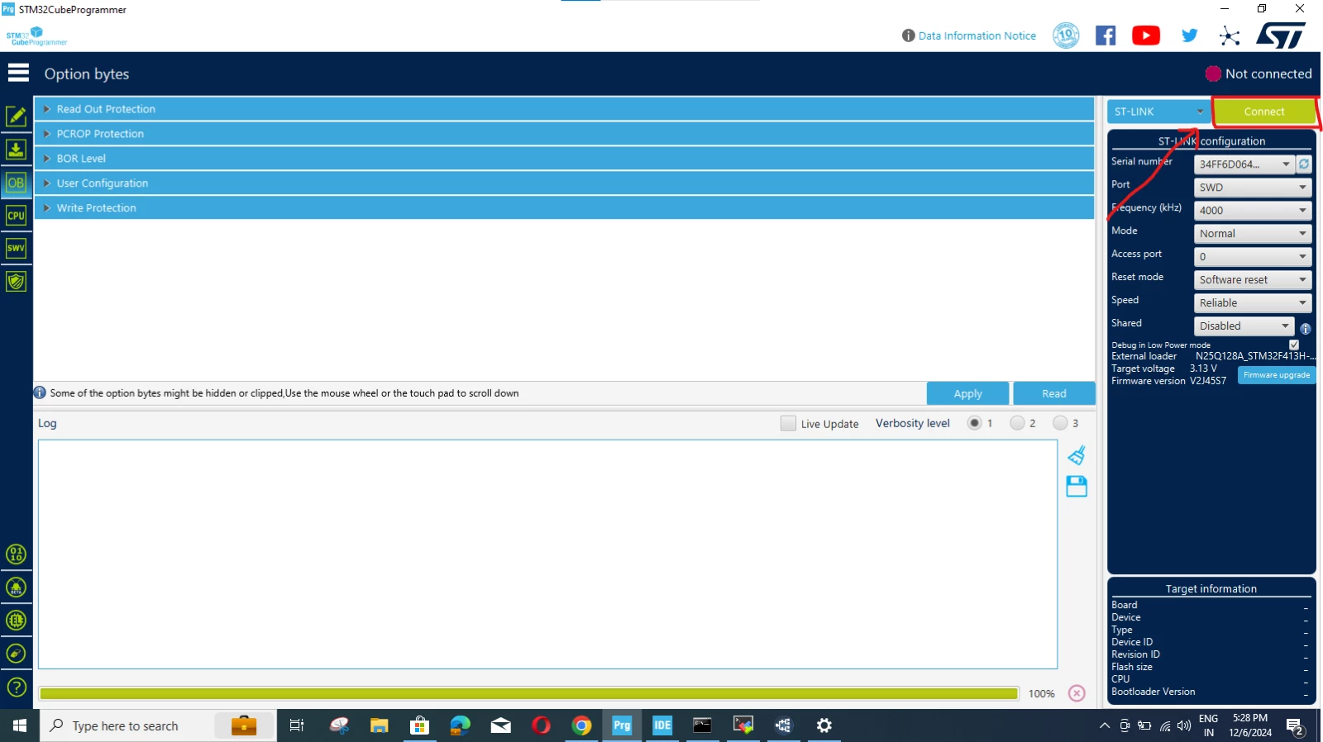The height and width of the screenshot is (742, 1323).
Task: Click the ST logo
Action: pyautogui.click(x=1280, y=36)
